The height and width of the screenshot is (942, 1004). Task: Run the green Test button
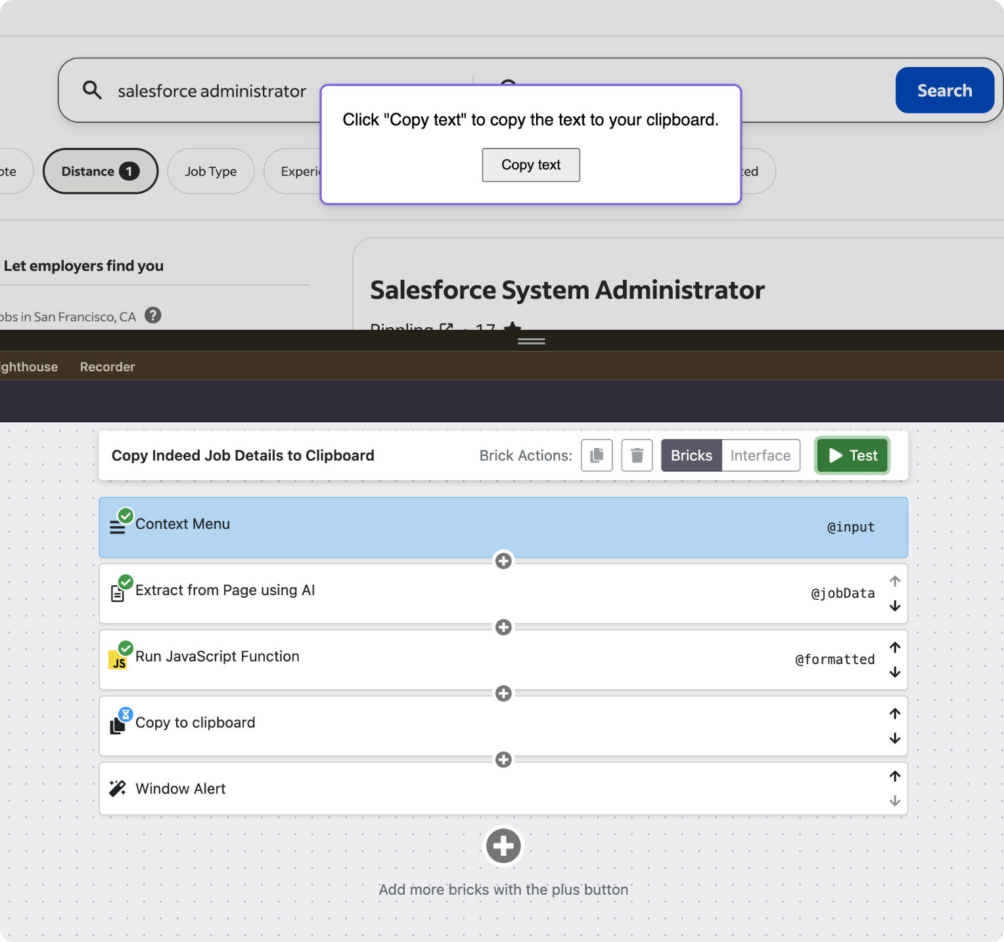(x=852, y=455)
